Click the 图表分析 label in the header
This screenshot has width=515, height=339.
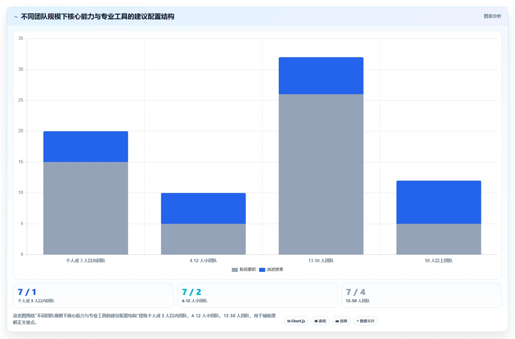coord(492,16)
